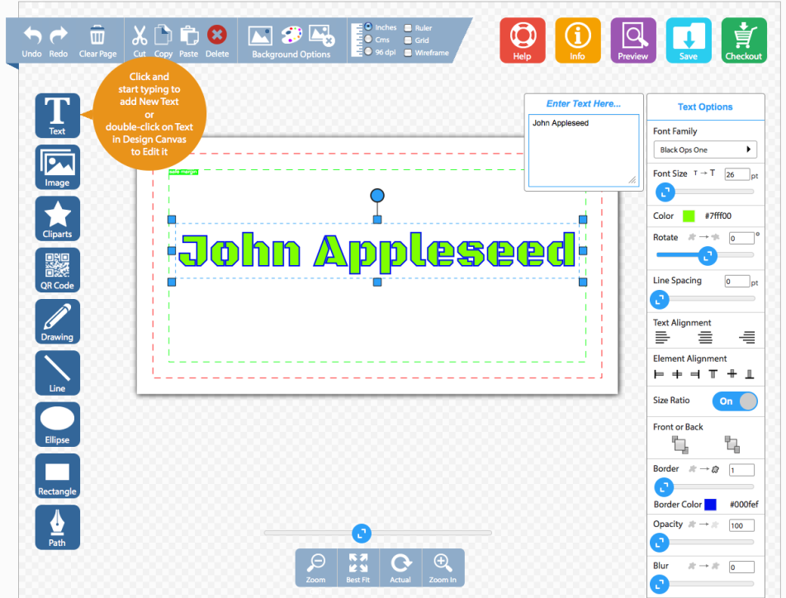Click remove background image icon
This screenshot has height=598, width=786.
321,36
